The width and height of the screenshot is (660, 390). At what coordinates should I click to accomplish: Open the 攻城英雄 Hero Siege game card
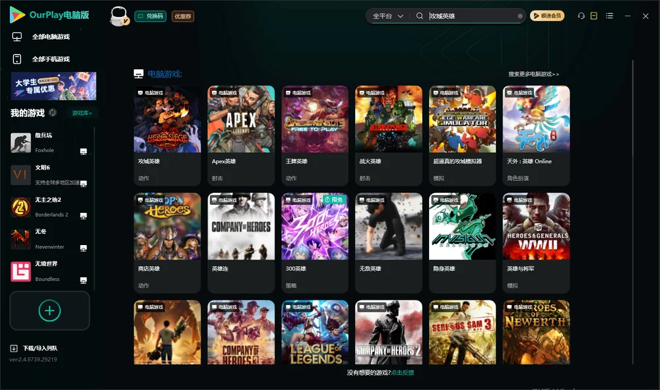click(167, 135)
